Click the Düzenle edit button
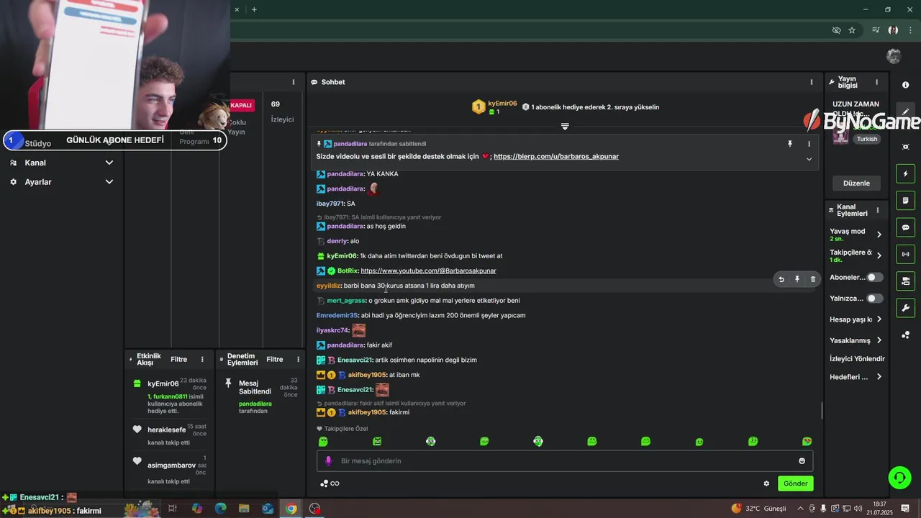Screen dimensions: 921x518 tap(856, 183)
